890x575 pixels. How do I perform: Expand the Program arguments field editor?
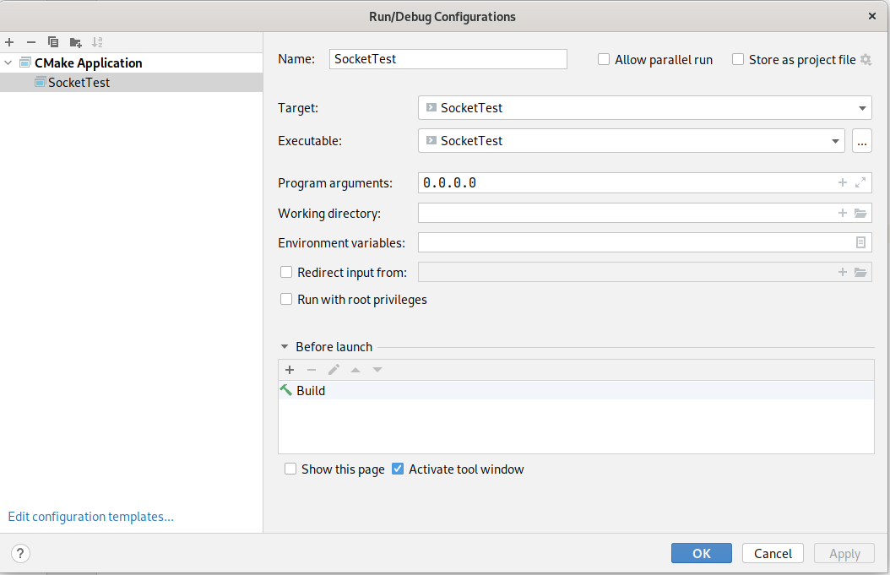pyautogui.click(x=860, y=182)
